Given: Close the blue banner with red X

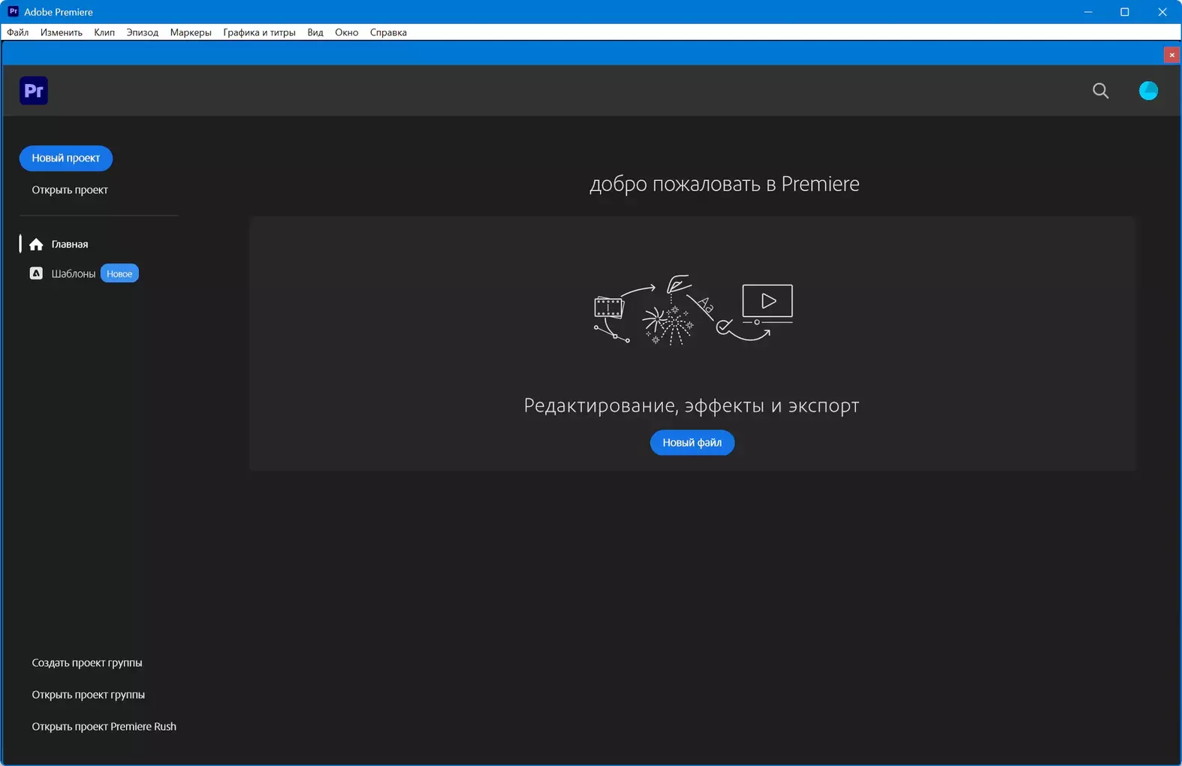Looking at the screenshot, I should pyautogui.click(x=1171, y=55).
